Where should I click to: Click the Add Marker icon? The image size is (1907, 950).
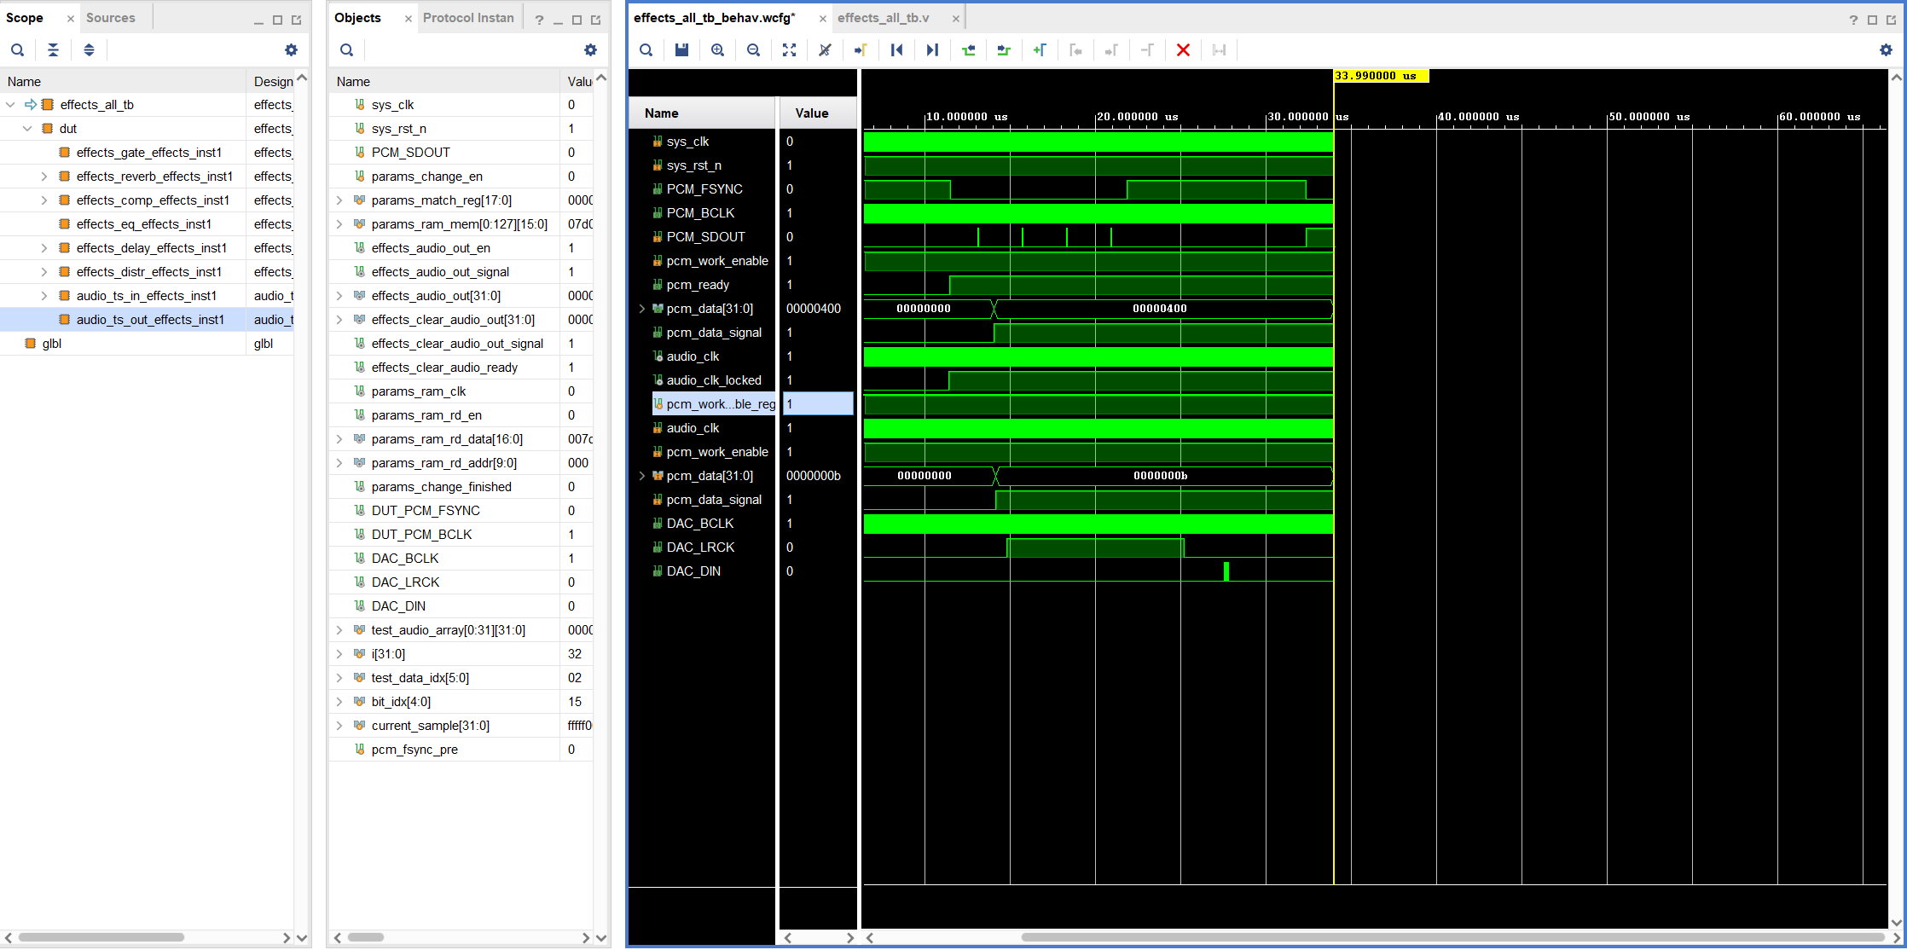1040,50
